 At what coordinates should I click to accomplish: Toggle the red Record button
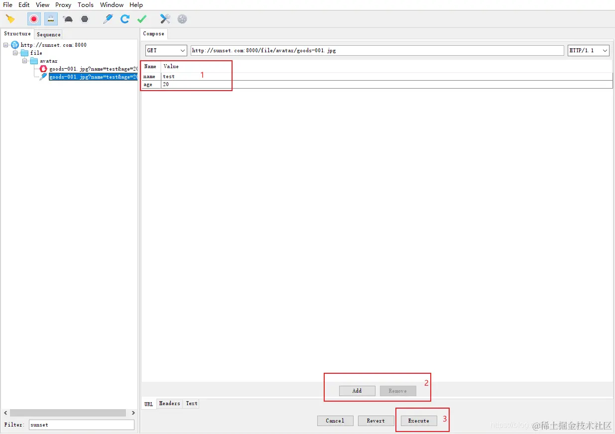tap(34, 19)
